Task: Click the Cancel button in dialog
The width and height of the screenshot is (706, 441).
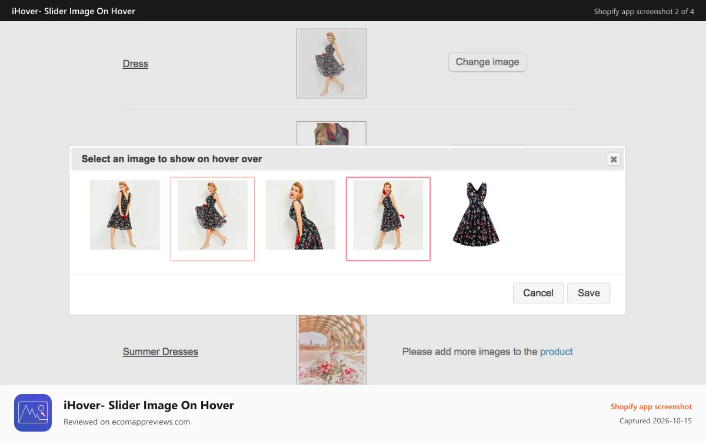Action: [x=538, y=293]
